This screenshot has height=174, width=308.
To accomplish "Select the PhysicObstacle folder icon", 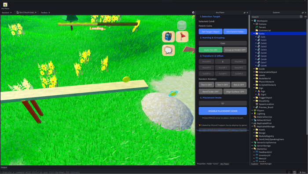I will (x=257, y=82).
